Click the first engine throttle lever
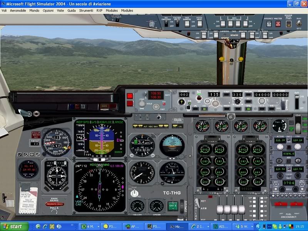Image resolution: width=308 pixels, height=231 pixels. (x=220, y=209)
